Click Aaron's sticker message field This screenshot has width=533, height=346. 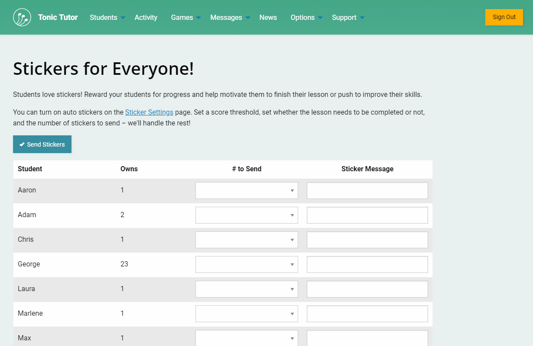[367, 190]
